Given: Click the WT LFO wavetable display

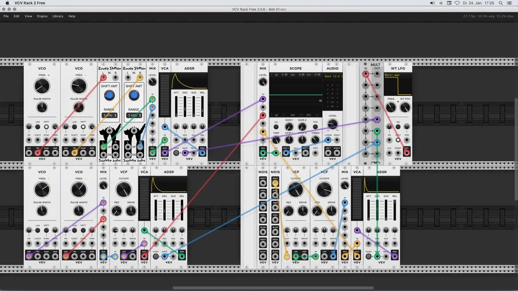Looking at the screenshot, I should [x=397, y=86].
